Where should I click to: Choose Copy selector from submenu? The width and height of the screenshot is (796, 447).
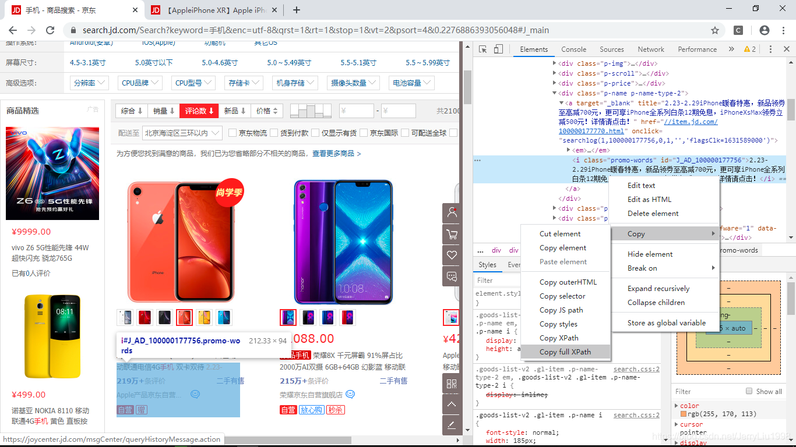(565, 296)
